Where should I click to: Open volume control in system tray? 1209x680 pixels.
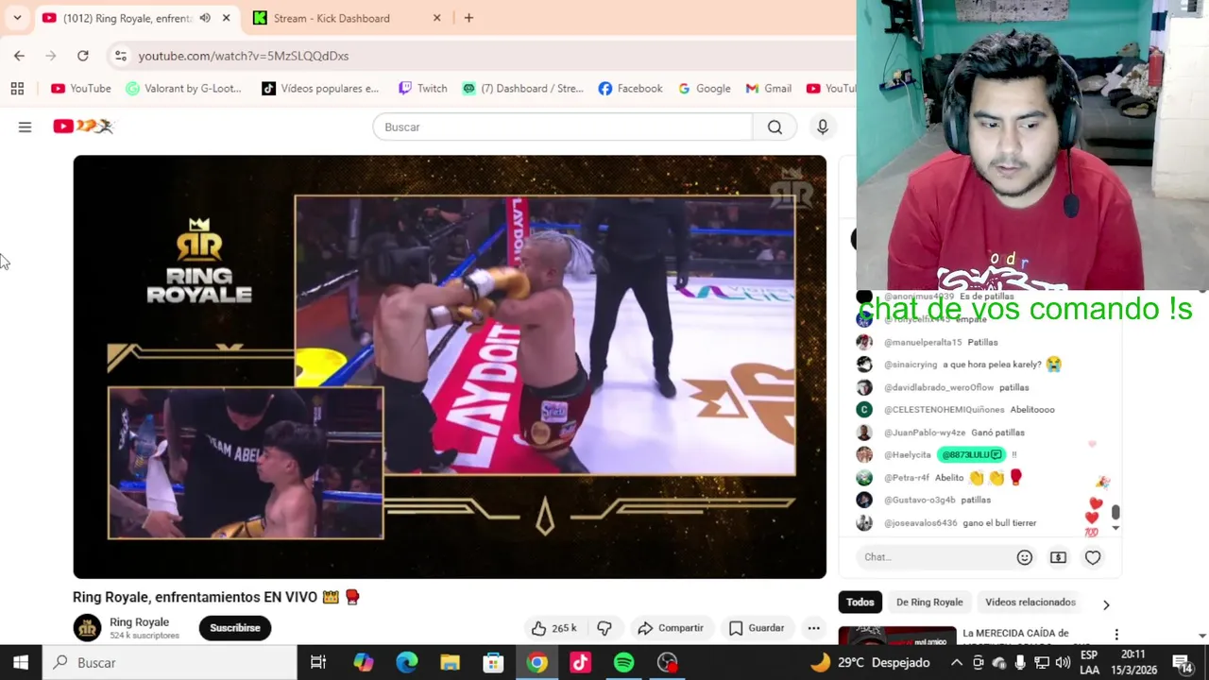click(x=1063, y=663)
